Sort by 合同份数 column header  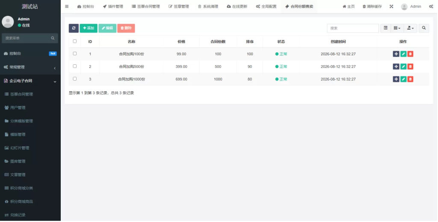218,42
